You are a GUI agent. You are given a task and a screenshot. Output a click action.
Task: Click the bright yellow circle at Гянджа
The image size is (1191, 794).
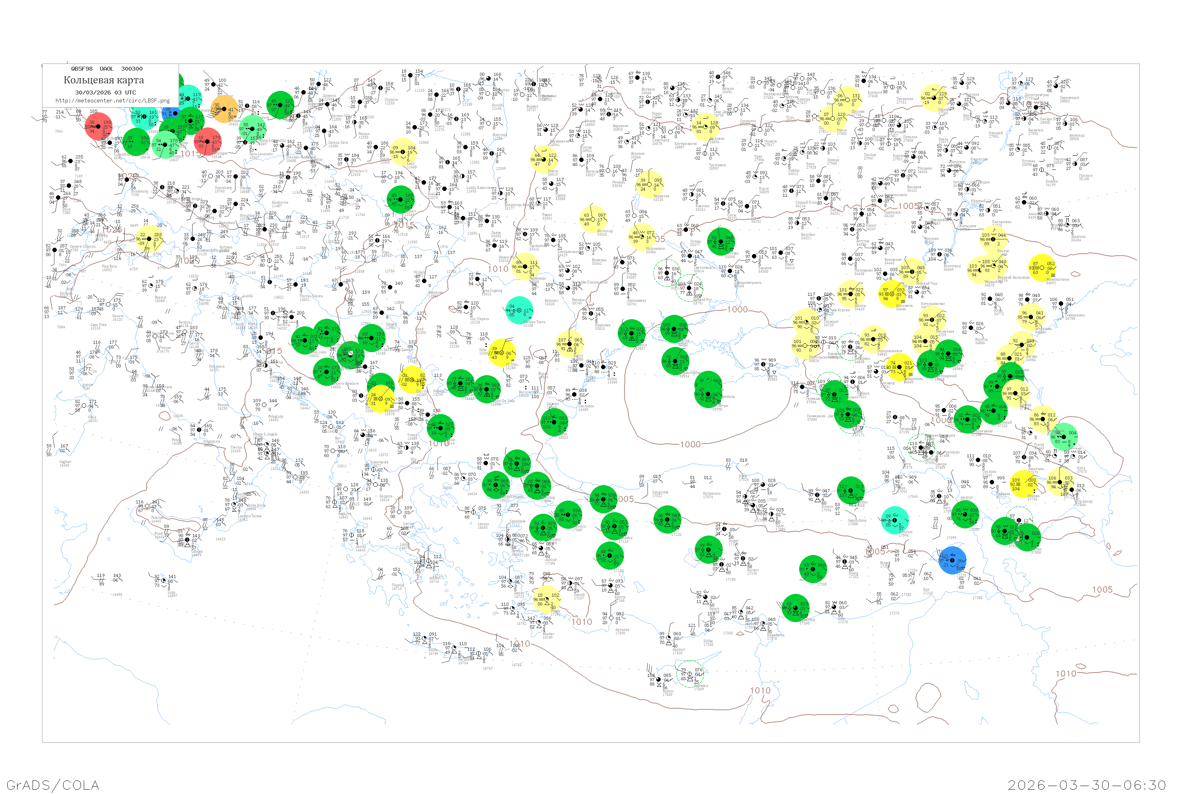[1024, 485]
